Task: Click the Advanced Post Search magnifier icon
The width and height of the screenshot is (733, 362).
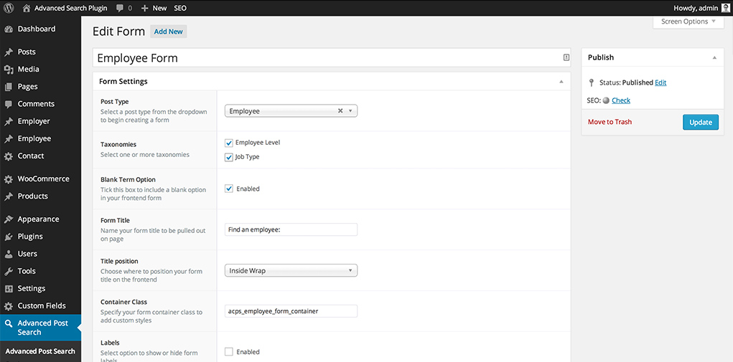Action: click(x=9, y=323)
